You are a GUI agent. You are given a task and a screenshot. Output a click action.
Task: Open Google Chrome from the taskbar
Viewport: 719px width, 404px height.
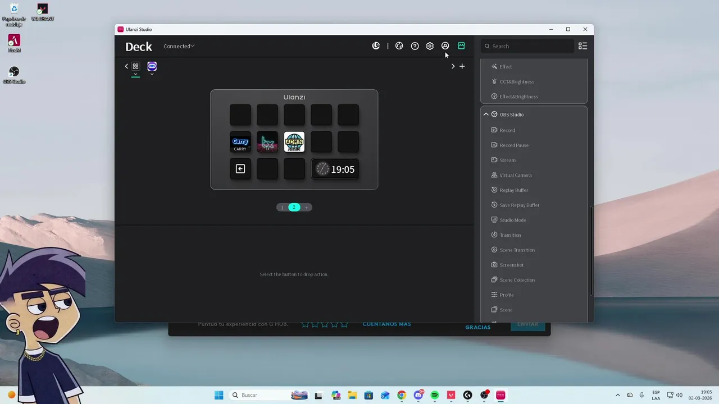point(401,395)
